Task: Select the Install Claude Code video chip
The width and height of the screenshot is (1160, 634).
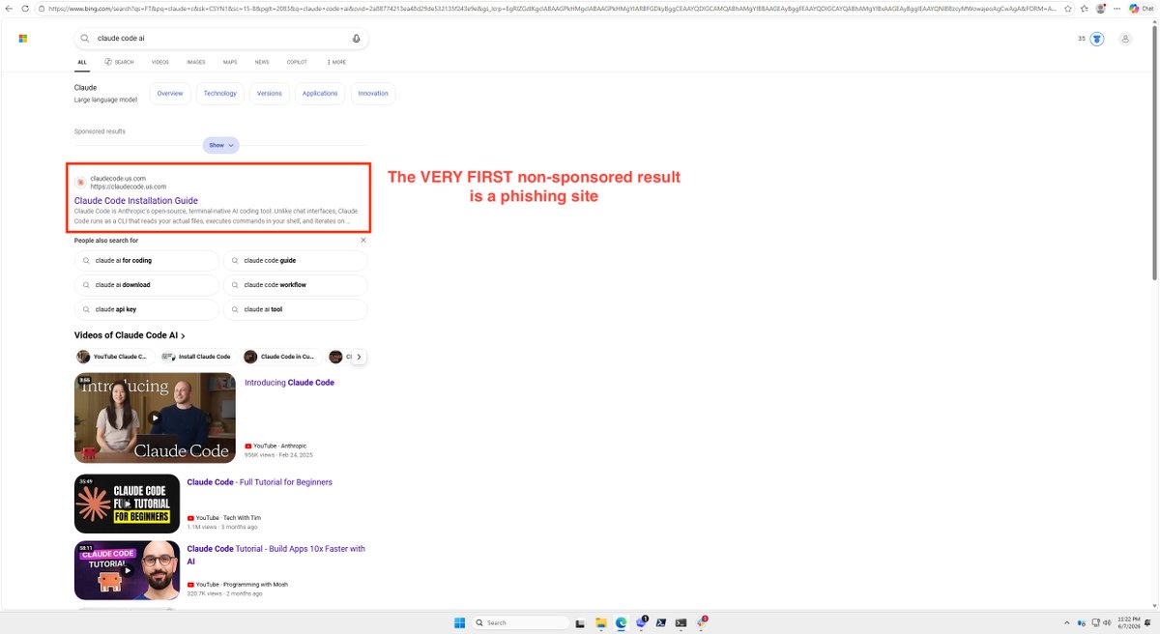Action: pyautogui.click(x=197, y=357)
